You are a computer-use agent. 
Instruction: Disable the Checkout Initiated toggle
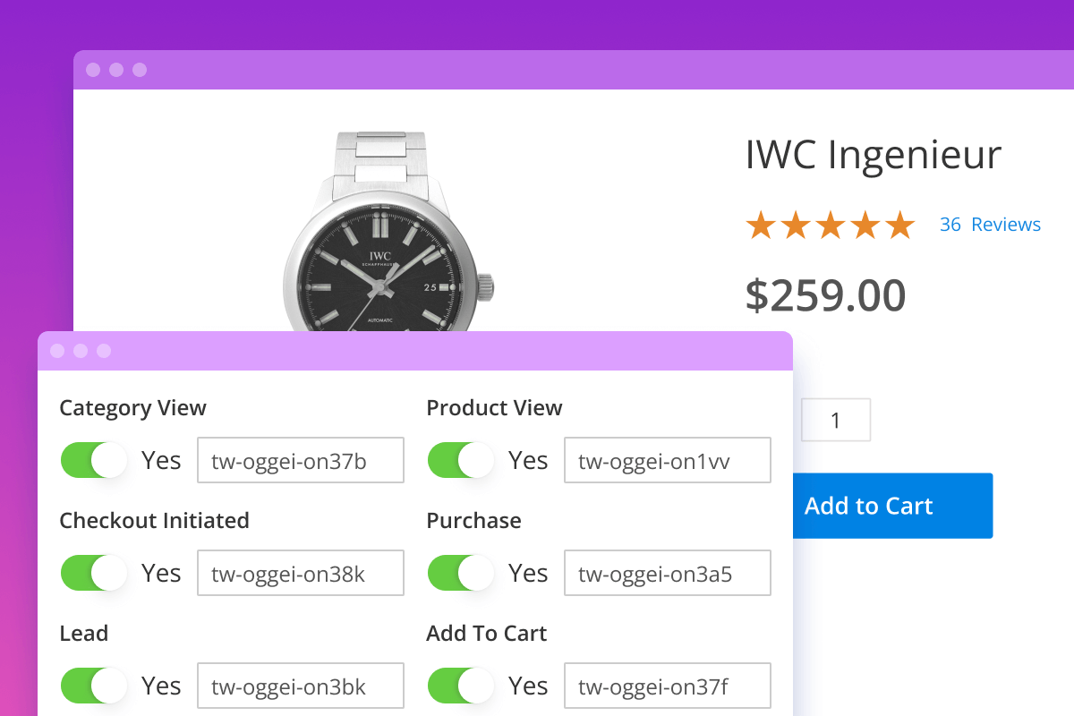click(x=93, y=573)
